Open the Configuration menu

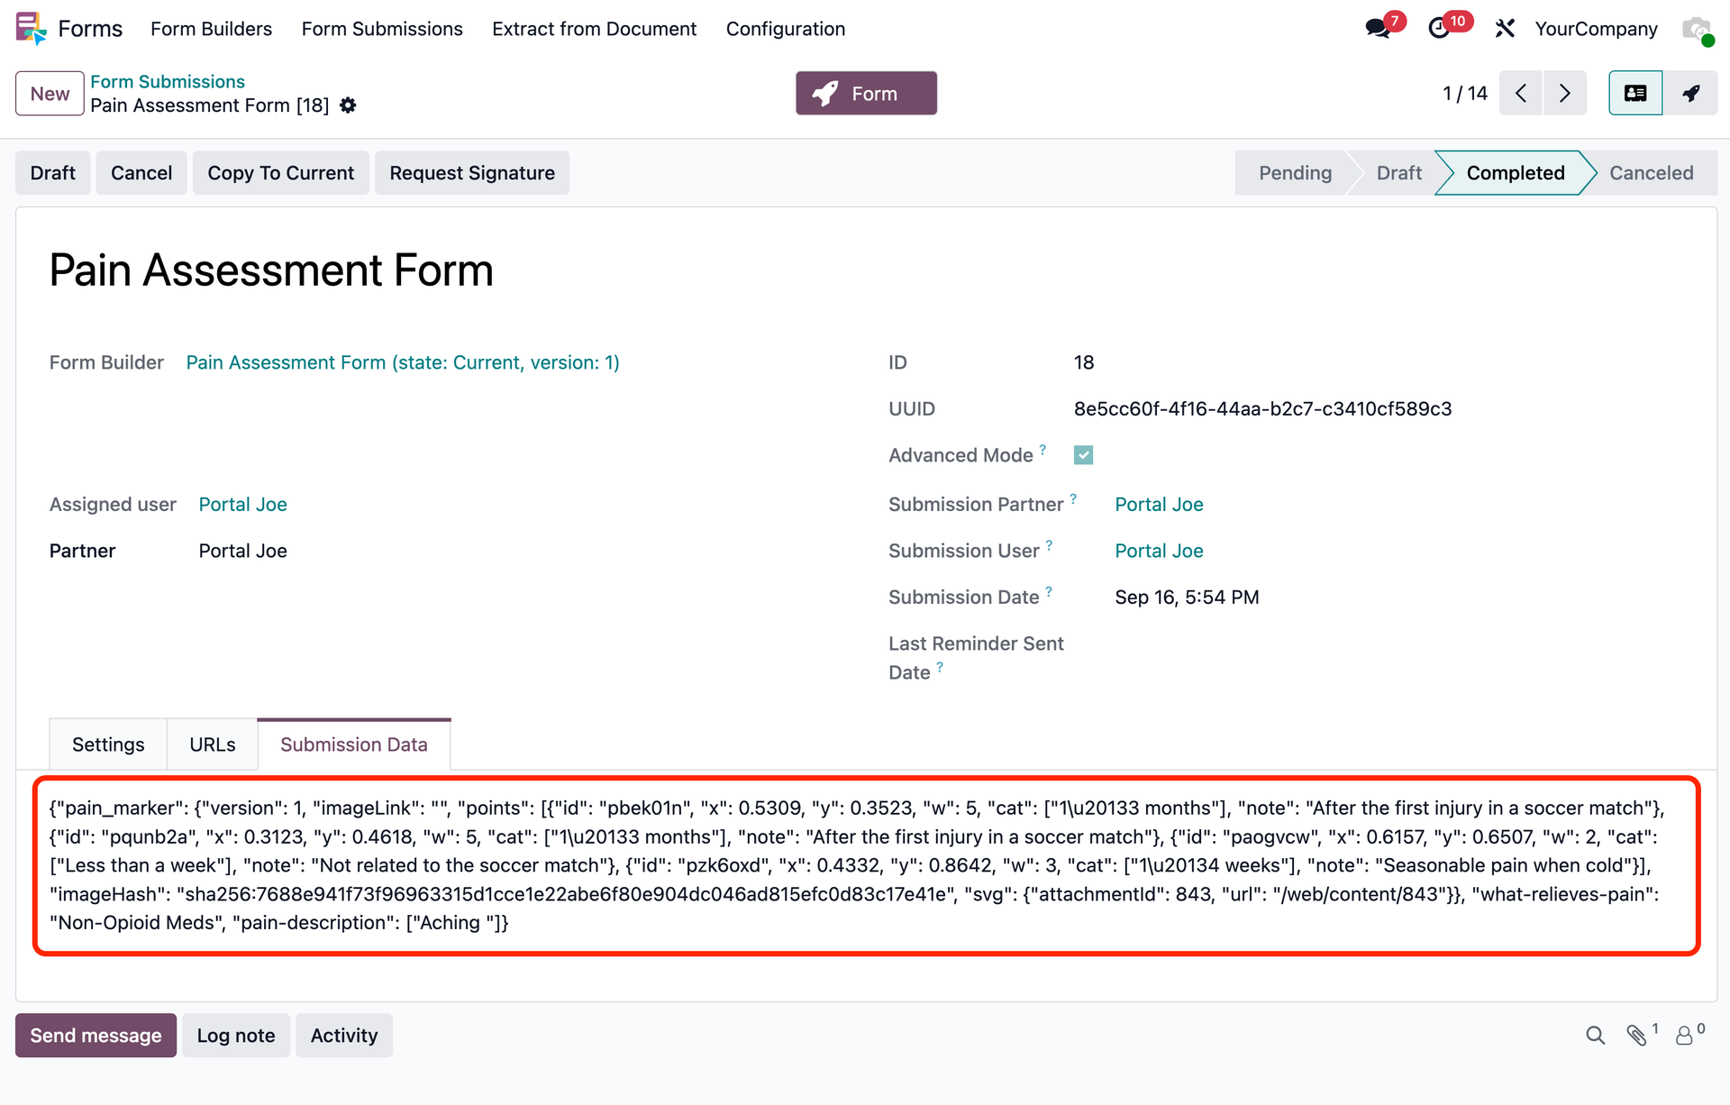click(x=786, y=29)
